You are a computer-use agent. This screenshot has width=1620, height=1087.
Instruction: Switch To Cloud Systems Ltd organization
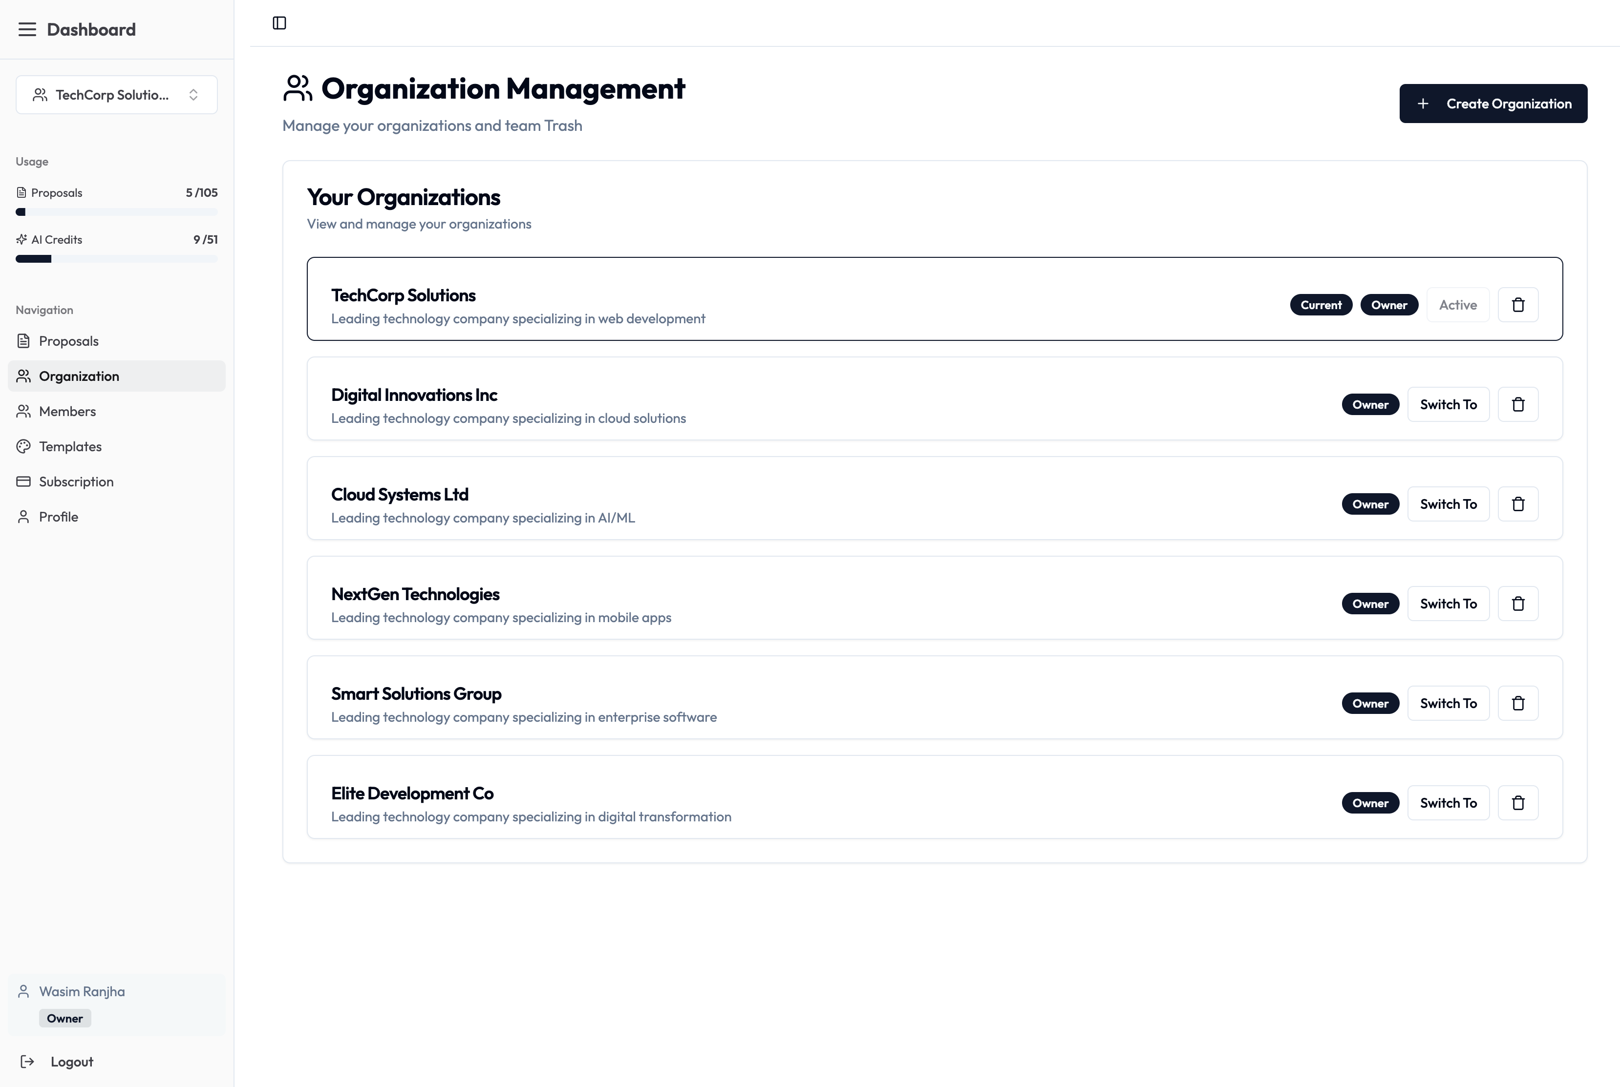[x=1448, y=503]
